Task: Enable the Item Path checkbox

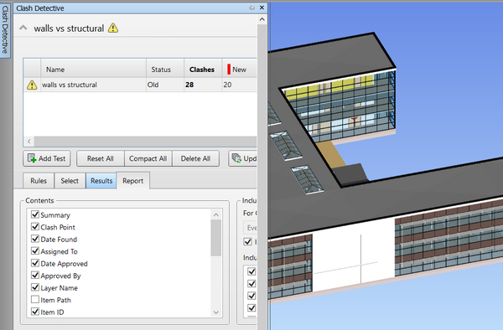Action: coord(35,300)
